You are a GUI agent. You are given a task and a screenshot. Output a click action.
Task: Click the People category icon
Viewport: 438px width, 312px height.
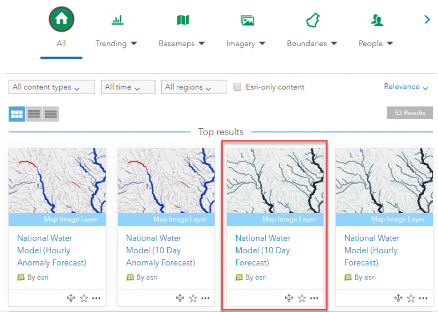click(377, 20)
